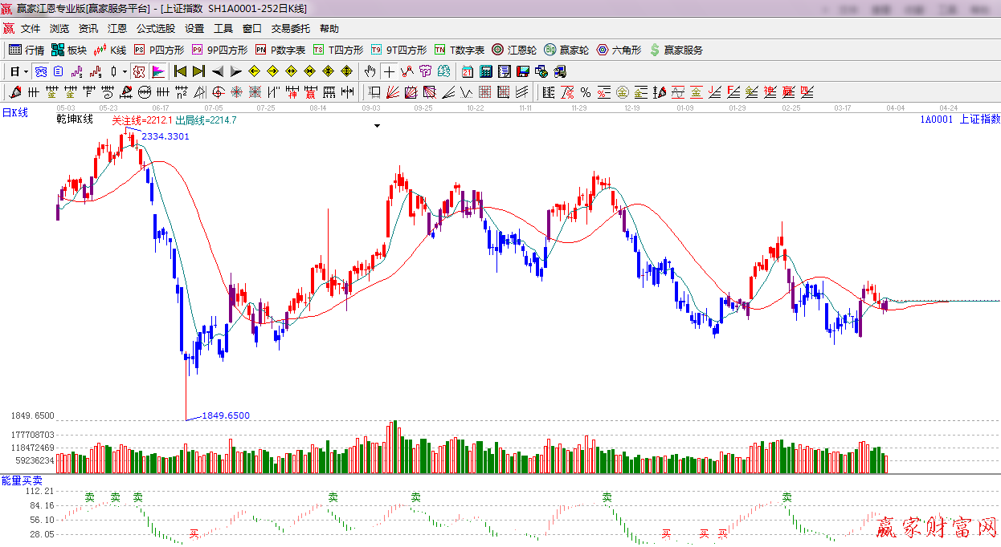Open the 交易委托 menu
Image resolution: width=1001 pixels, height=547 pixels.
(290, 28)
